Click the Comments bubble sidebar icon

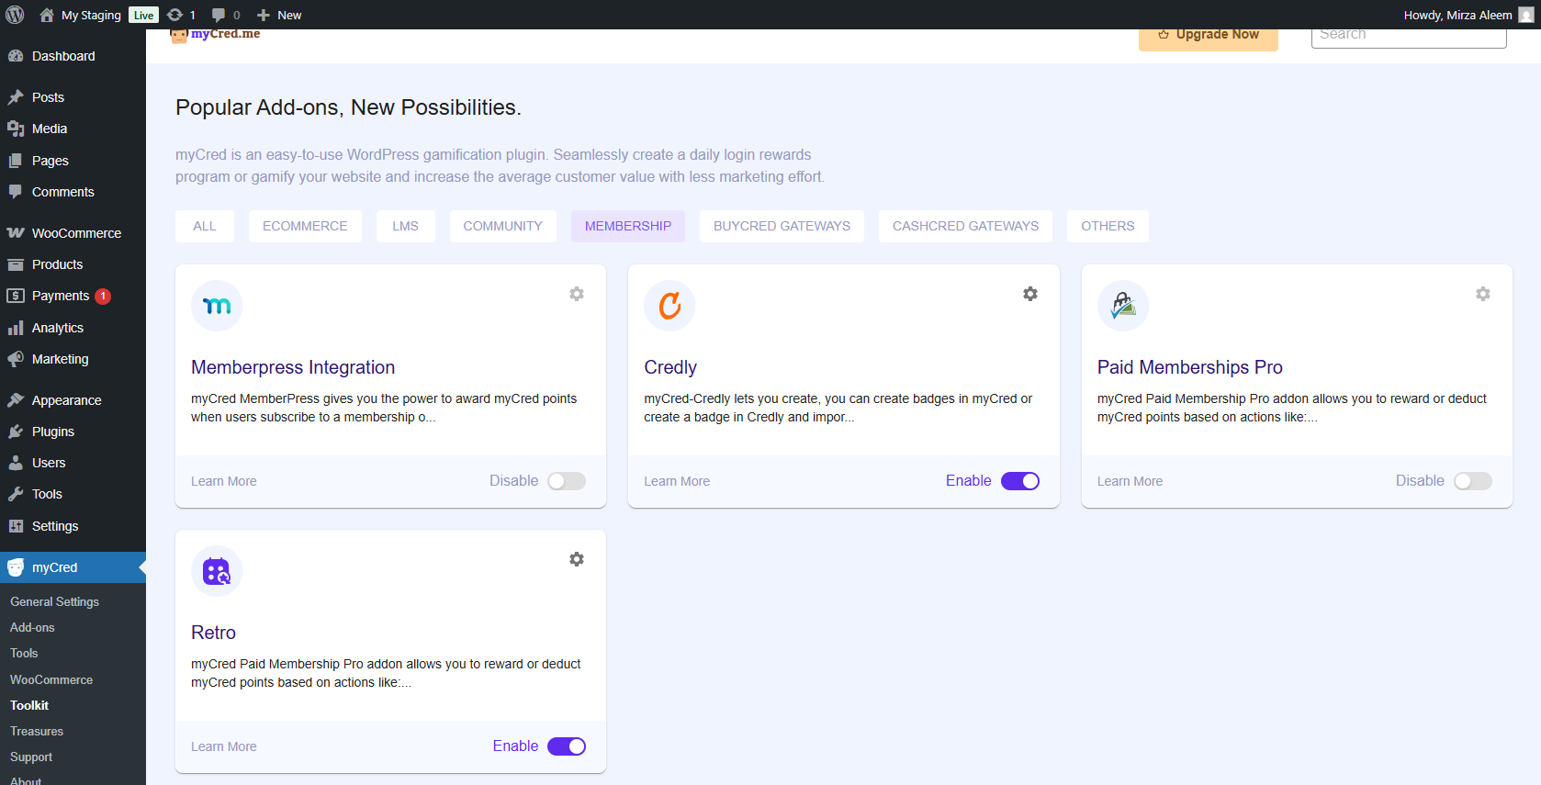(16, 192)
